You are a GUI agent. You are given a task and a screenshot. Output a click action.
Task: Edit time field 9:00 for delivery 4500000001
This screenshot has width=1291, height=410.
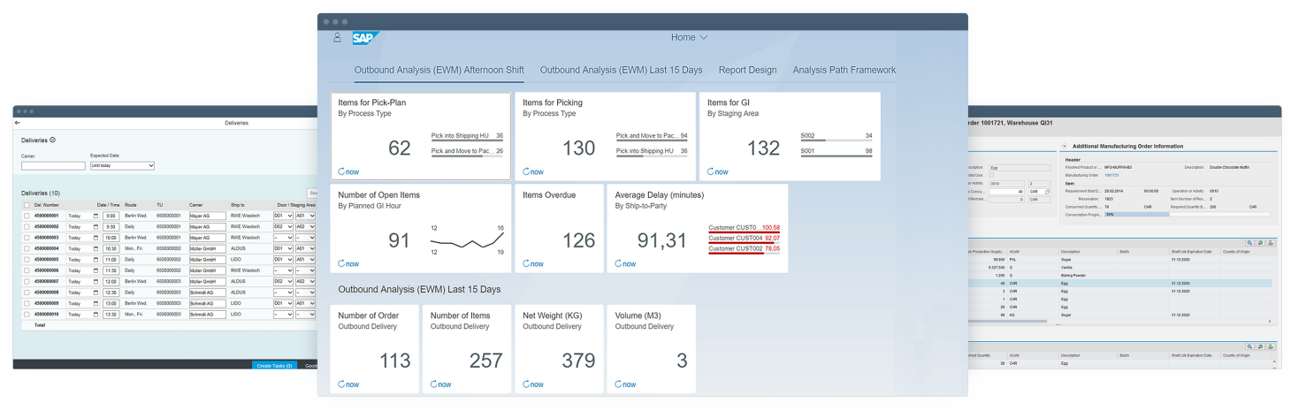[x=111, y=216]
